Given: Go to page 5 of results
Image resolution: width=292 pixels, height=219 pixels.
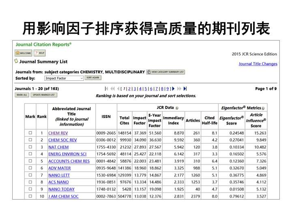Looking at the screenshot, I should point(146,89).
